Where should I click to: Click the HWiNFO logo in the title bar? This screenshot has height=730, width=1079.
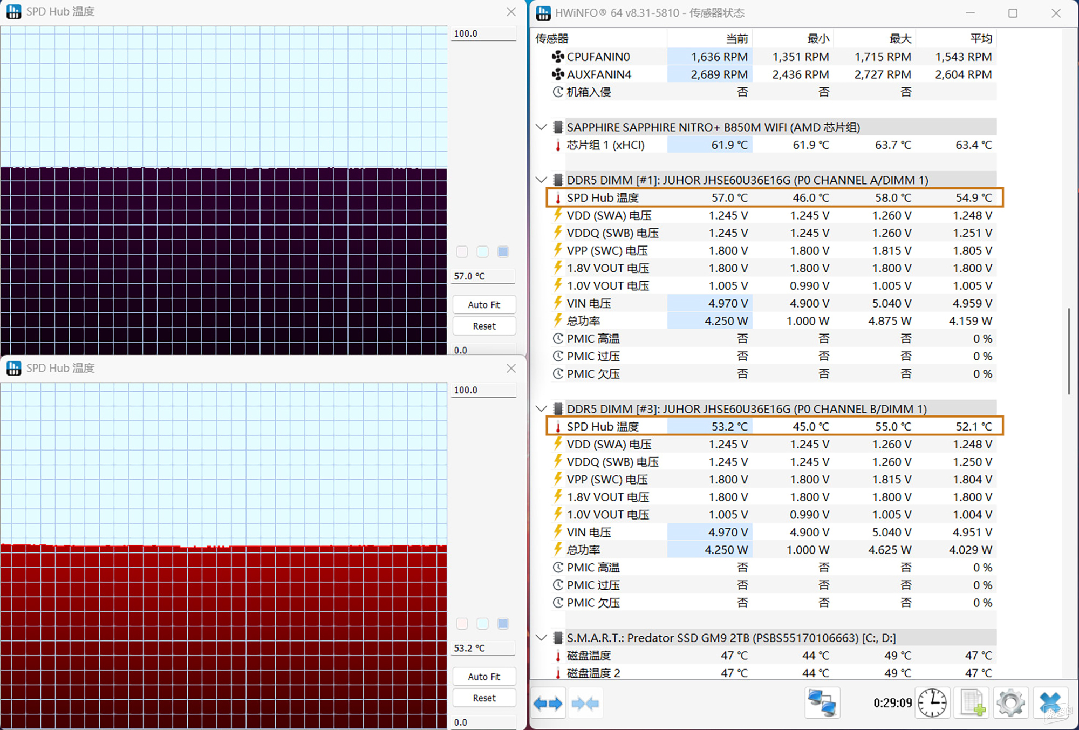click(543, 12)
